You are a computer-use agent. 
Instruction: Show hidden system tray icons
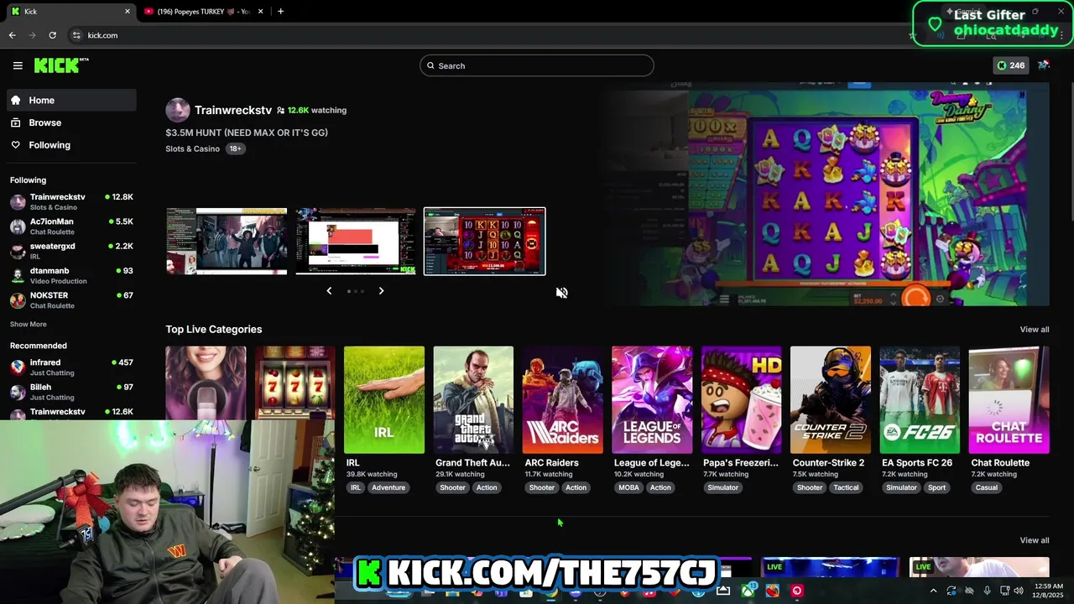[933, 591]
